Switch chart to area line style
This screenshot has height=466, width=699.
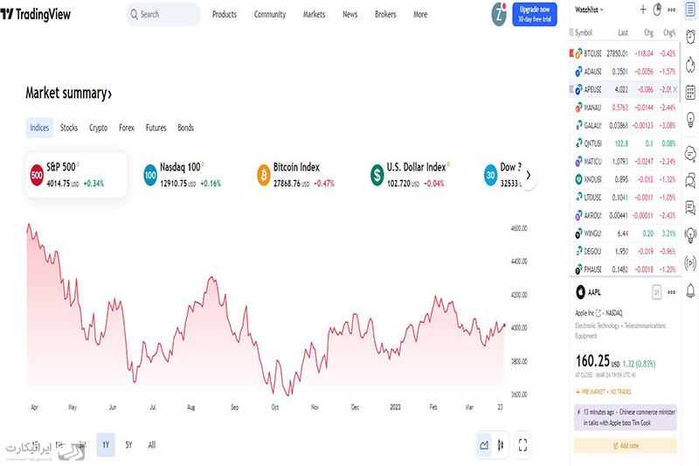coord(484,445)
